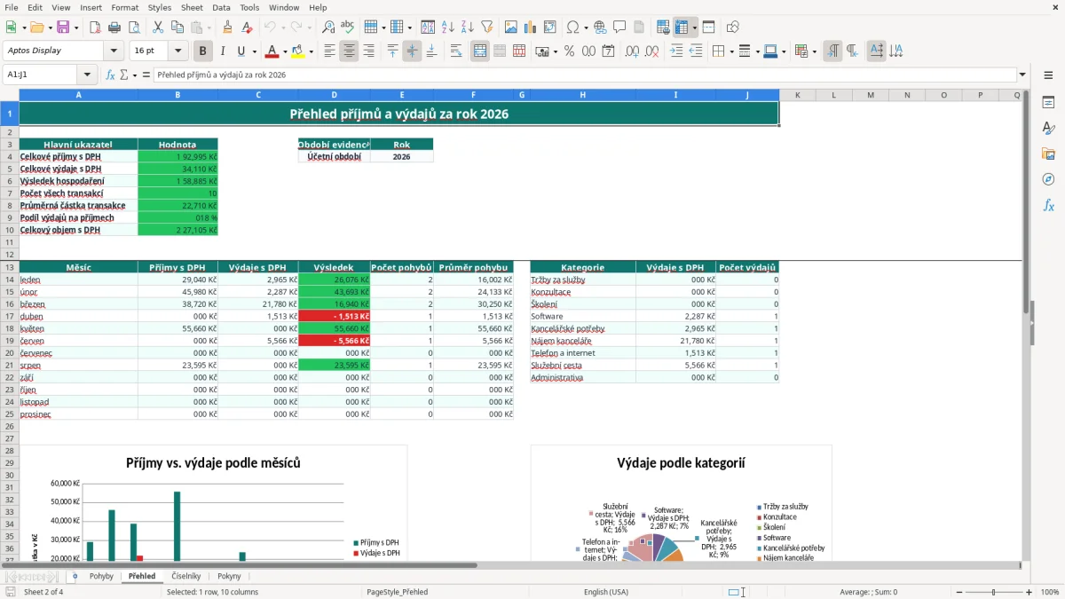Image resolution: width=1065 pixels, height=599 pixels.
Task: Click the zoom in plus button
Action: point(1029,592)
